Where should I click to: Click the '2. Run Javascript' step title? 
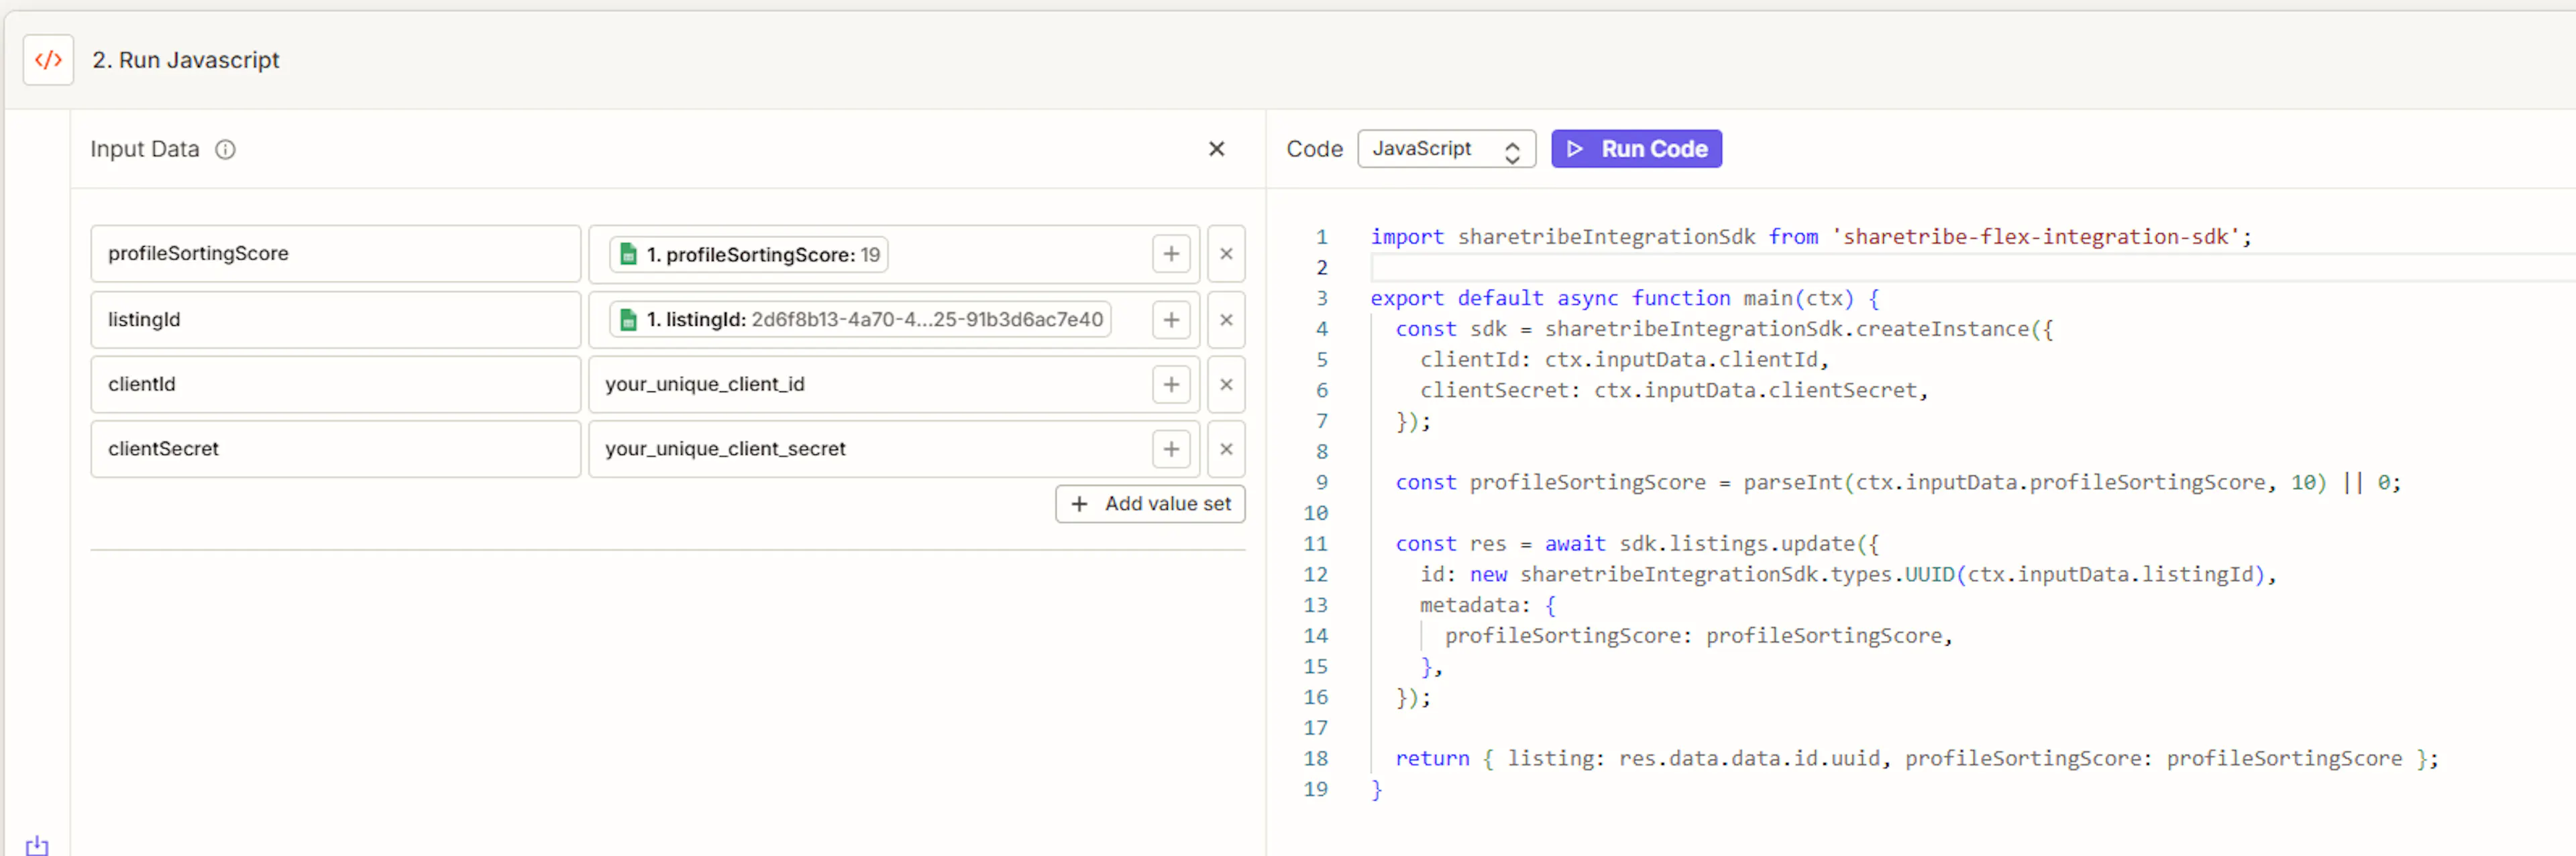click(186, 60)
